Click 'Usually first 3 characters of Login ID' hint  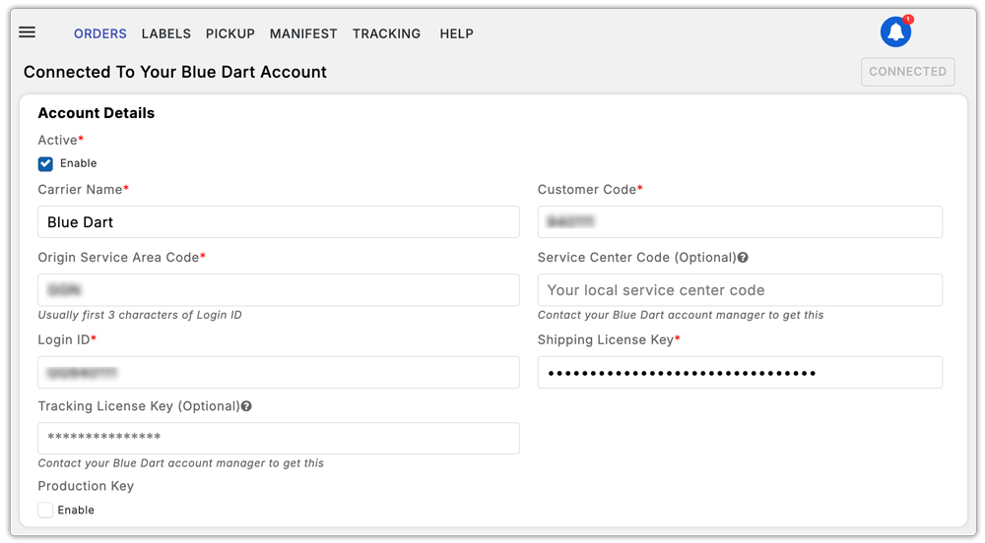(140, 315)
